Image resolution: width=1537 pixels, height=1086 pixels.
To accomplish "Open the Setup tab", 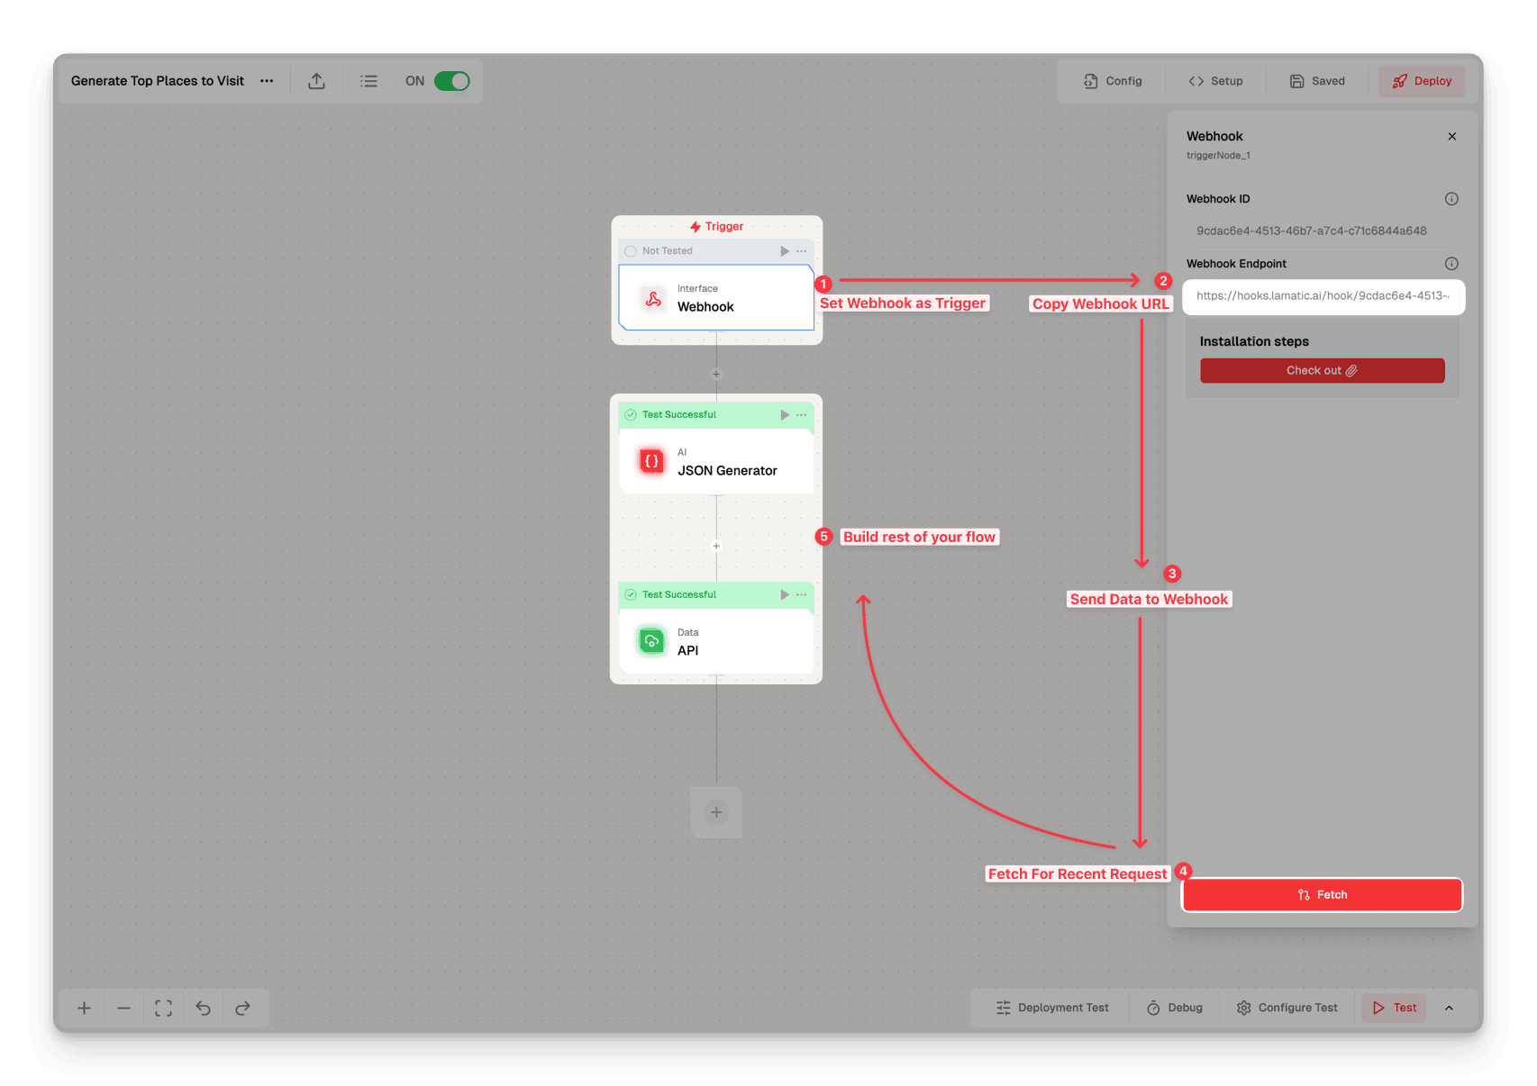I will point(1215,81).
